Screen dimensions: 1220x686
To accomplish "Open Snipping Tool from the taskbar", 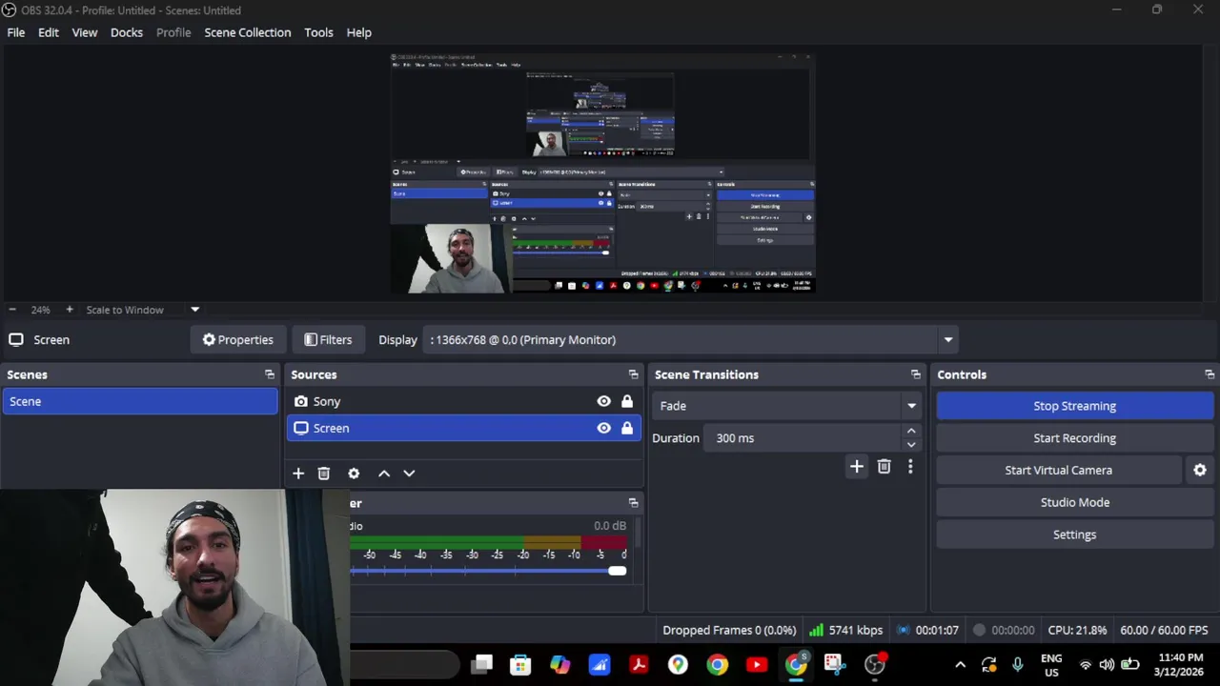I will [x=835, y=664].
